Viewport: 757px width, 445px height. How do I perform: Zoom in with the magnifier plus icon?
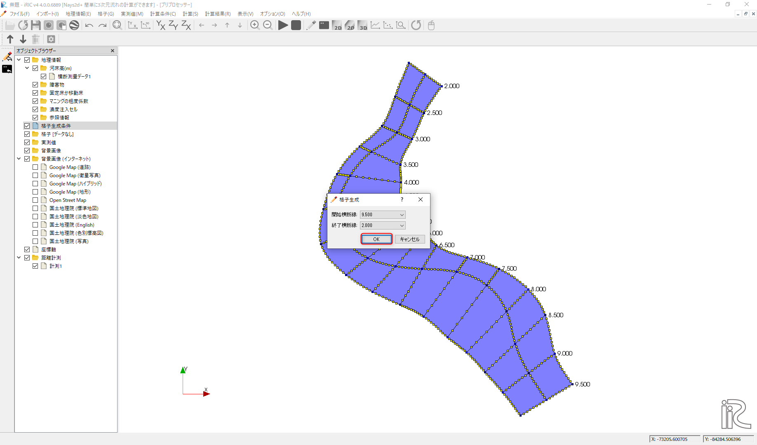pos(255,25)
